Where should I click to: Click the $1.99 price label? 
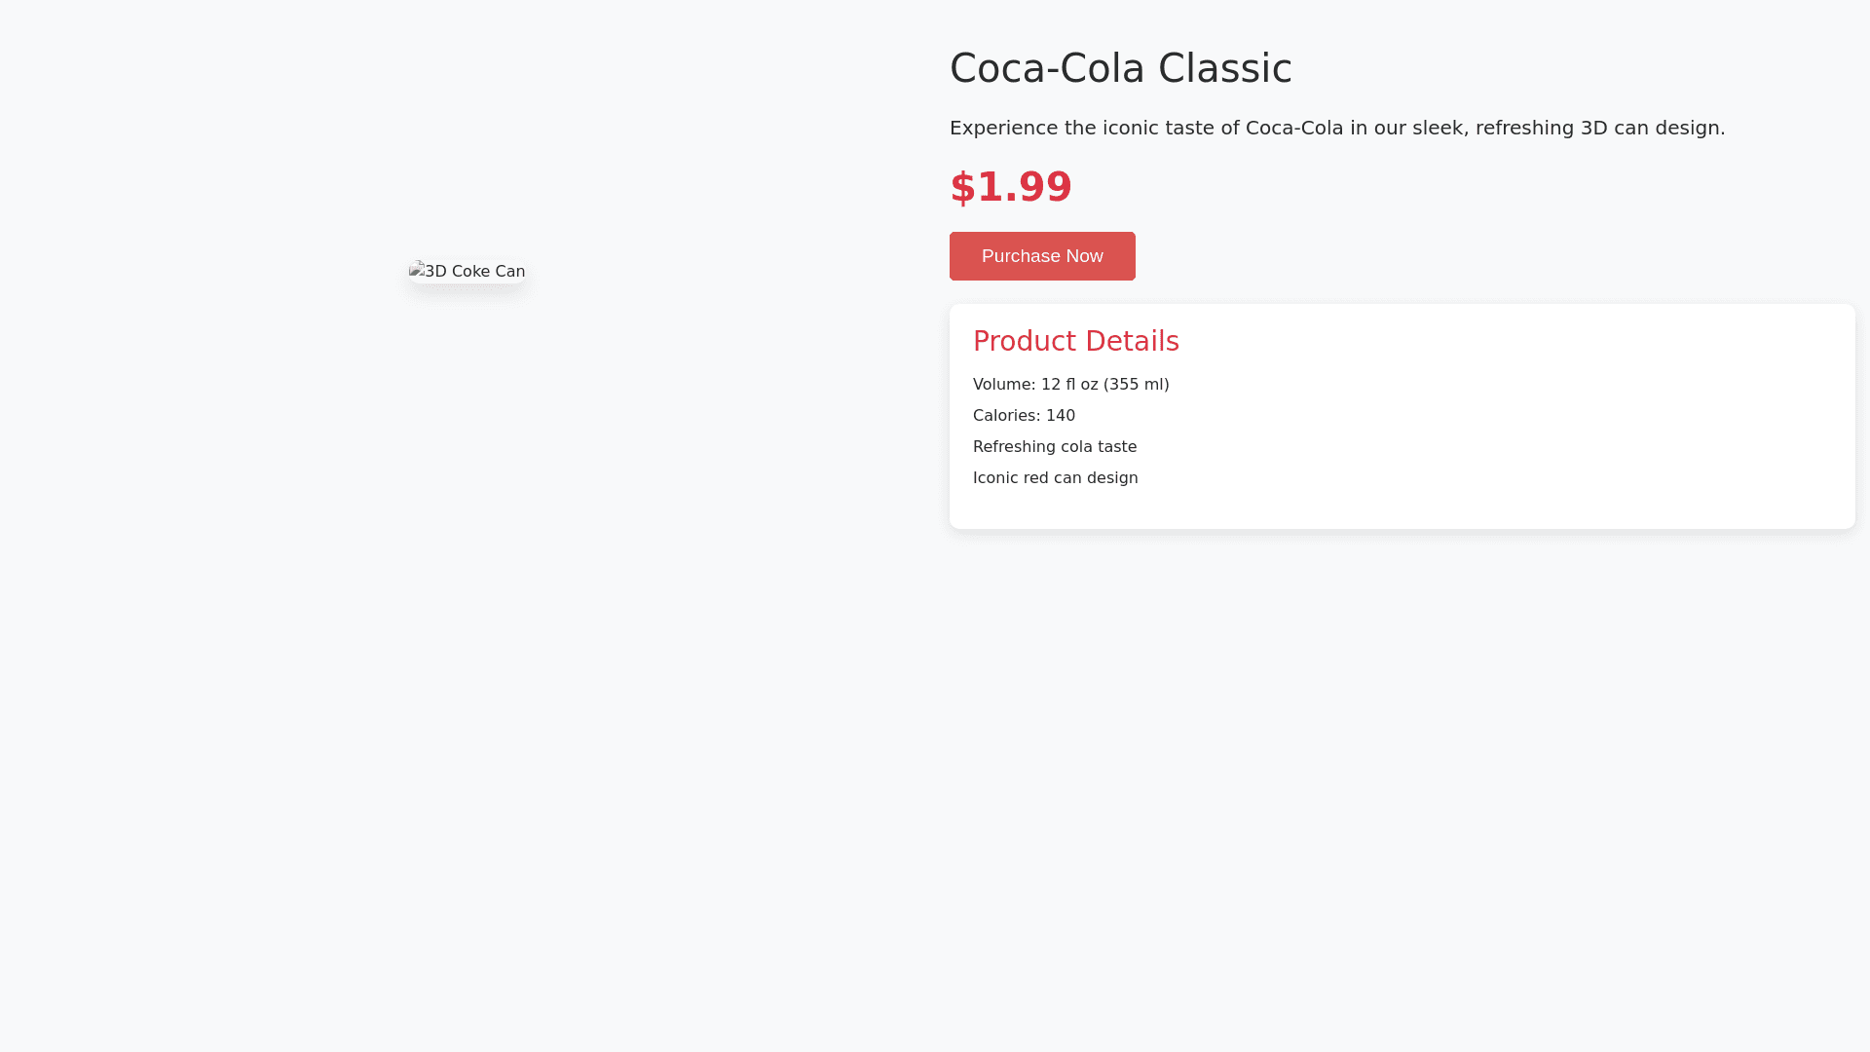click(x=1010, y=187)
